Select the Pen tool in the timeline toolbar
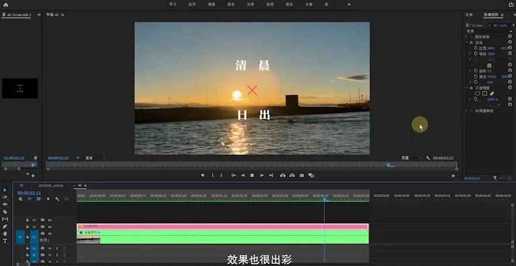 [x=5, y=226]
